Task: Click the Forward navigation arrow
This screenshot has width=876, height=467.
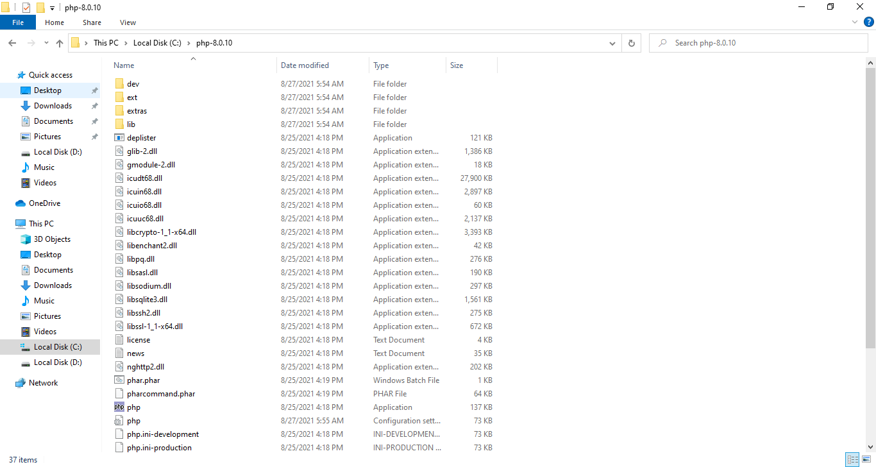Action: pos(31,43)
